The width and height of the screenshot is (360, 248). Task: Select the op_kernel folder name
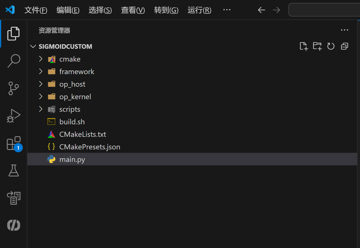[x=75, y=97]
